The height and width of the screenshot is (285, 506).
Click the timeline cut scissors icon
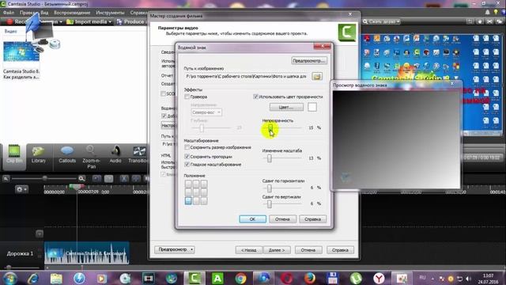124,178
